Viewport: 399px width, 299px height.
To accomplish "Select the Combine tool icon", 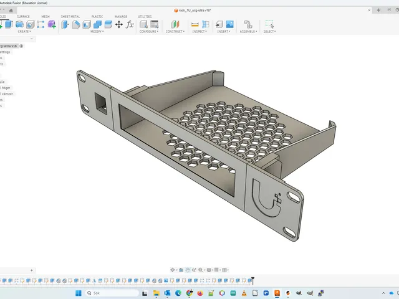I will (97, 24).
